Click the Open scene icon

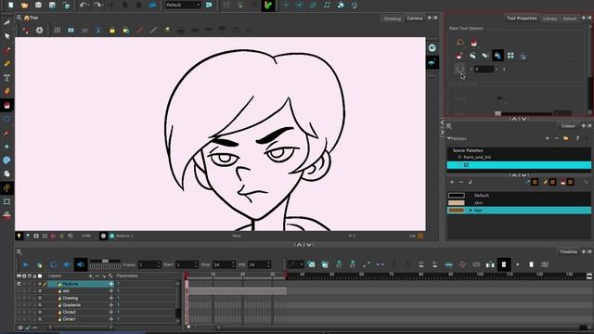click(25, 5)
